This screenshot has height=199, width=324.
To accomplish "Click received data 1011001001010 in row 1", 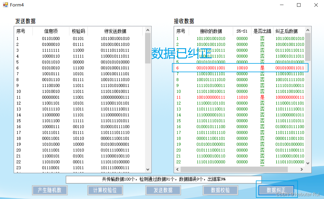I will [x=211, y=39].
